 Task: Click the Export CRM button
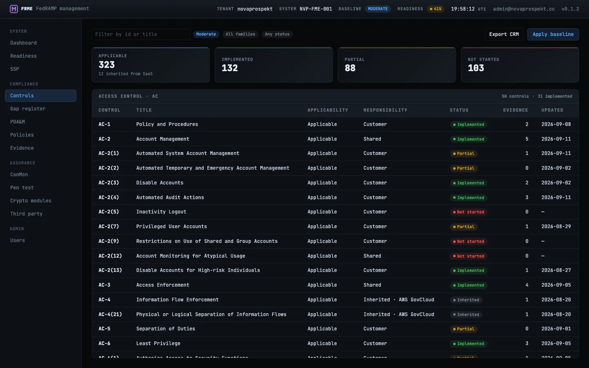(504, 34)
